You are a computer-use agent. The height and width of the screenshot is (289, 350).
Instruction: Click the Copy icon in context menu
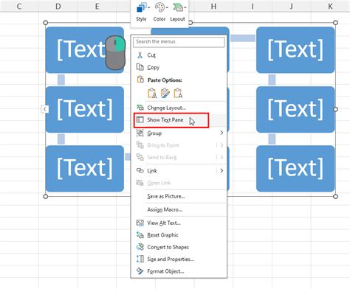click(x=140, y=67)
